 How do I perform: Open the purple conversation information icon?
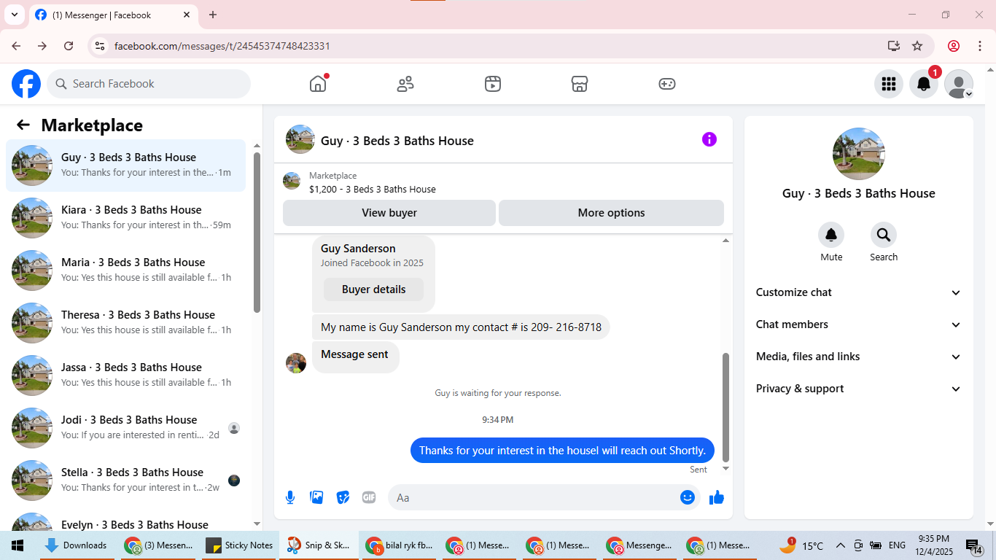pyautogui.click(x=709, y=139)
